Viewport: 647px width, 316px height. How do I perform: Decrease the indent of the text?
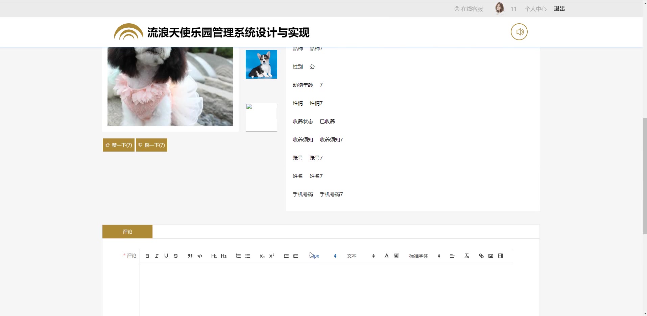[286, 256]
